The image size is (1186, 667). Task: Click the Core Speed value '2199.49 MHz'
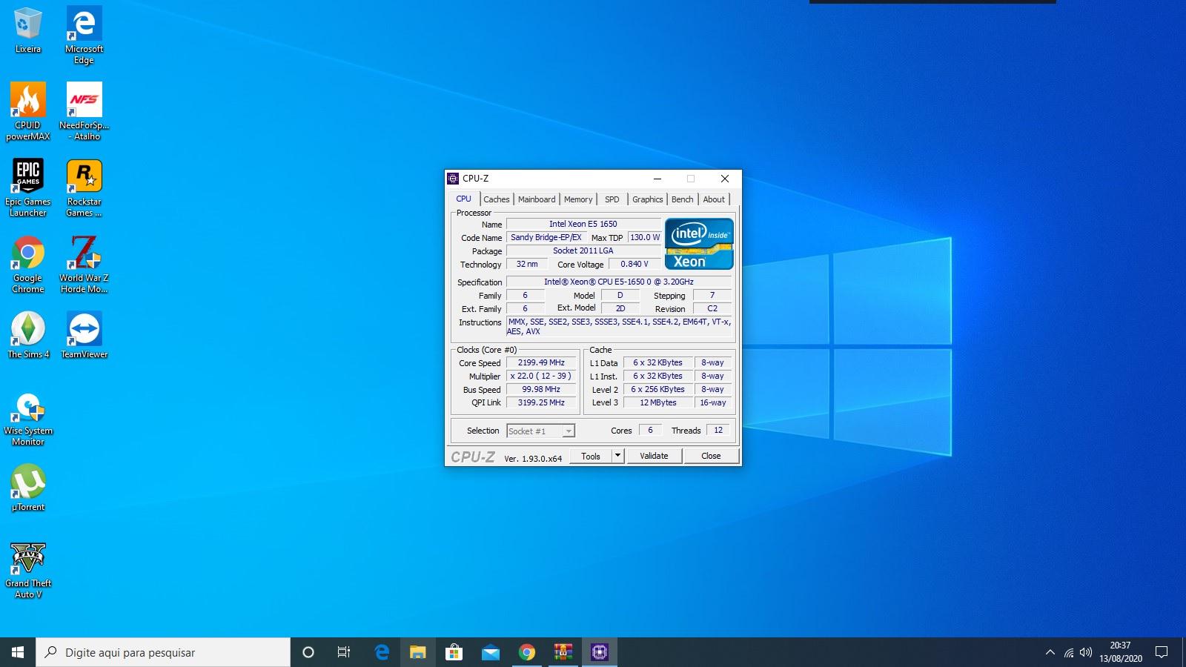[x=542, y=363]
